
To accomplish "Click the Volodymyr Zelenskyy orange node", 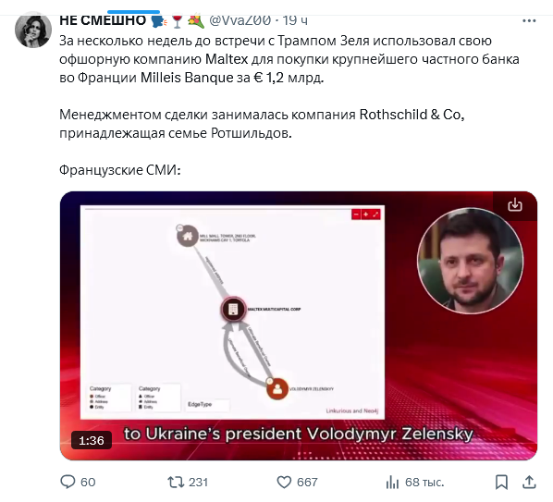I will tap(277, 389).
